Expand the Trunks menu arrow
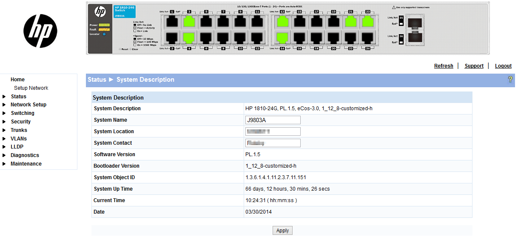This screenshot has height=240, width=518. 4,130
